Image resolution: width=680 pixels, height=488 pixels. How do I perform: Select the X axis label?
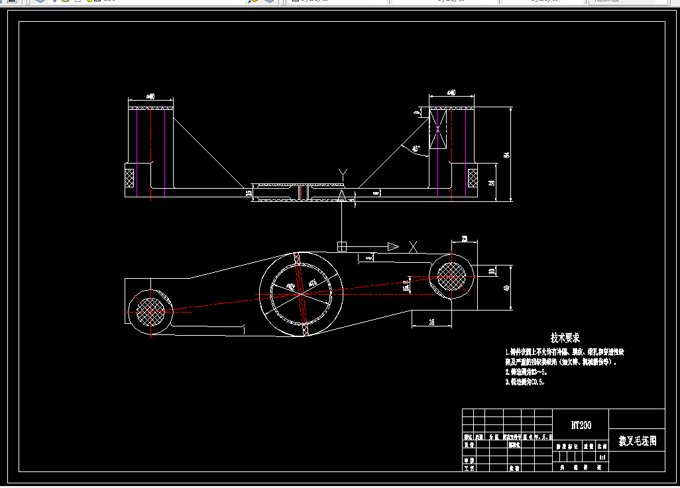click(414, 247)
